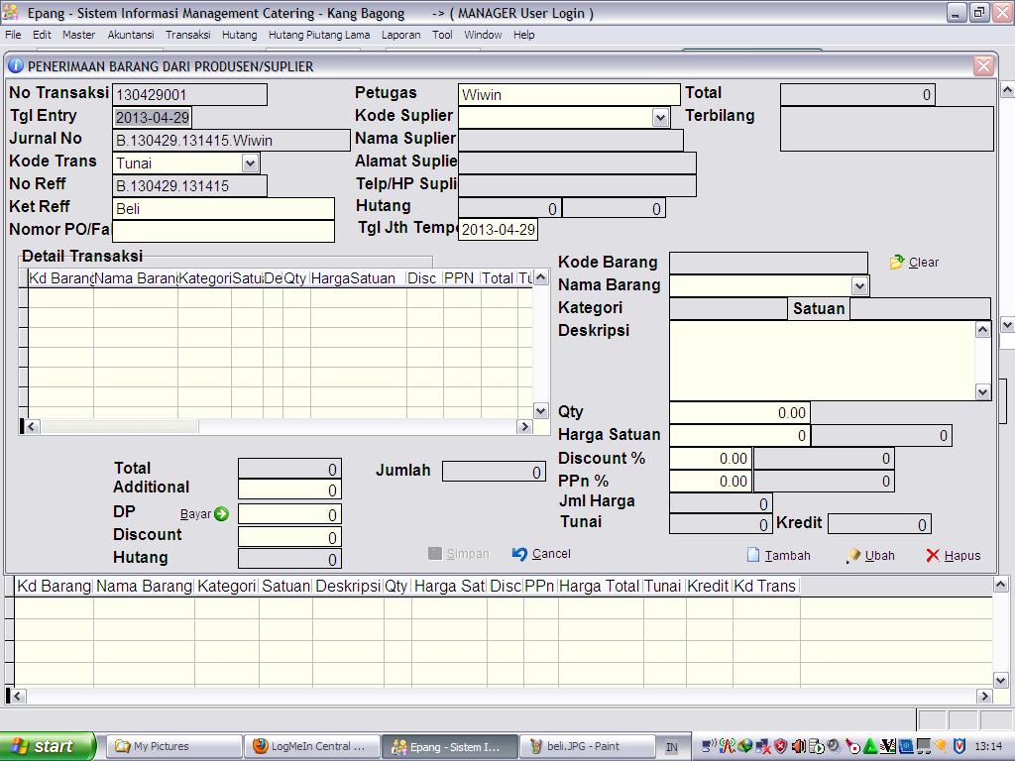Open My Pictures from the taskbar
The height and width of the screenshot is (761, 1015).
click(x=174, y=746)
